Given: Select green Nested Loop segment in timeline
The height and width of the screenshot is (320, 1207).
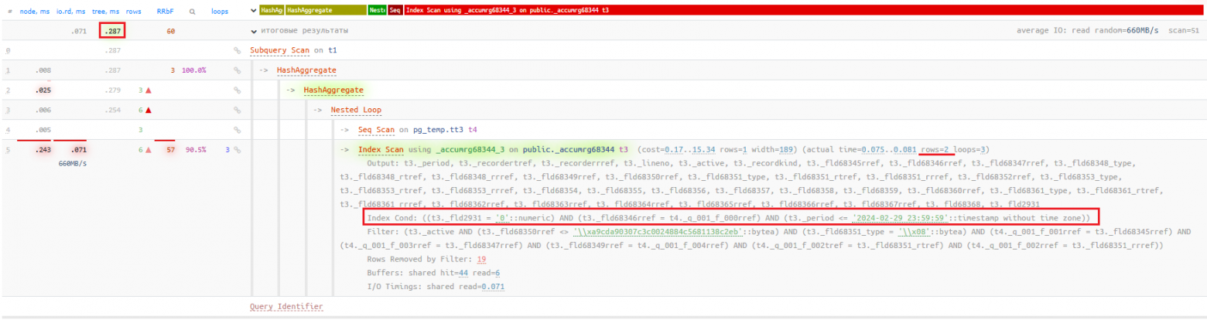Looking at the screenshot, I should (378, 11).
